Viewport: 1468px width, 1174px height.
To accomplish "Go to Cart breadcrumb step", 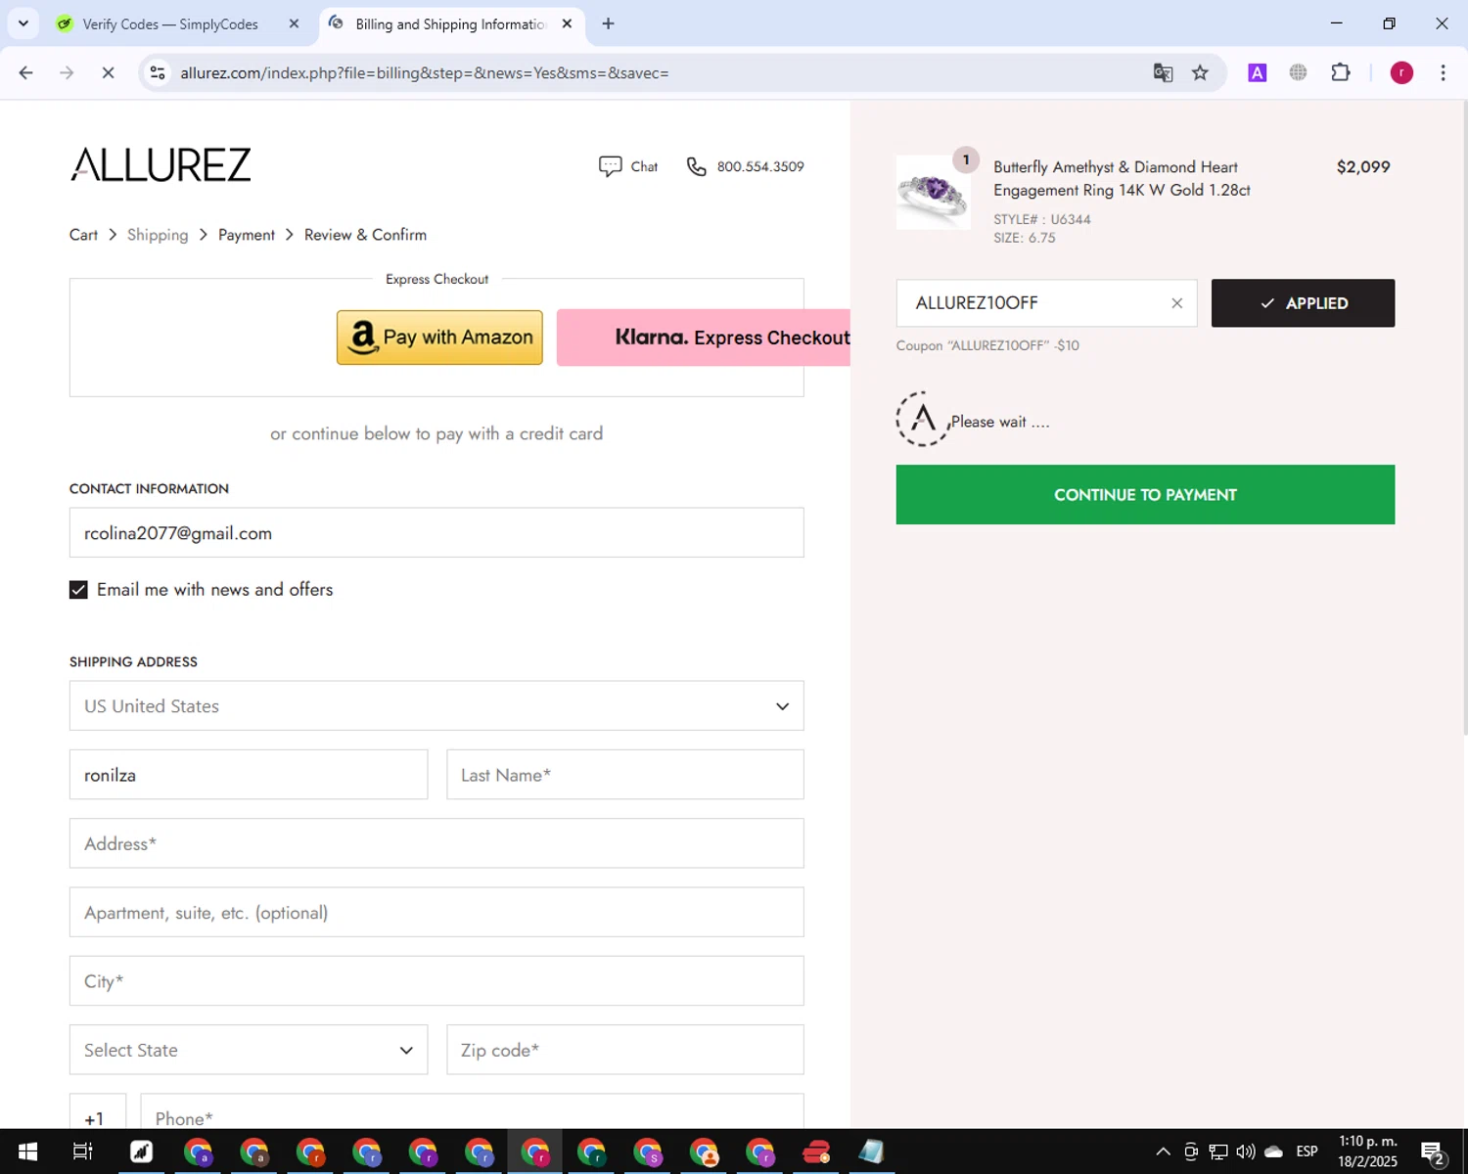I will pyautogui.click(x=83, y=235).
